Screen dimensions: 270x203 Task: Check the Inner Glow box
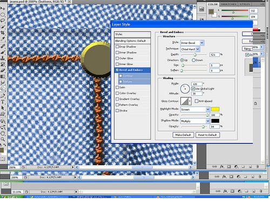(117, 64)
